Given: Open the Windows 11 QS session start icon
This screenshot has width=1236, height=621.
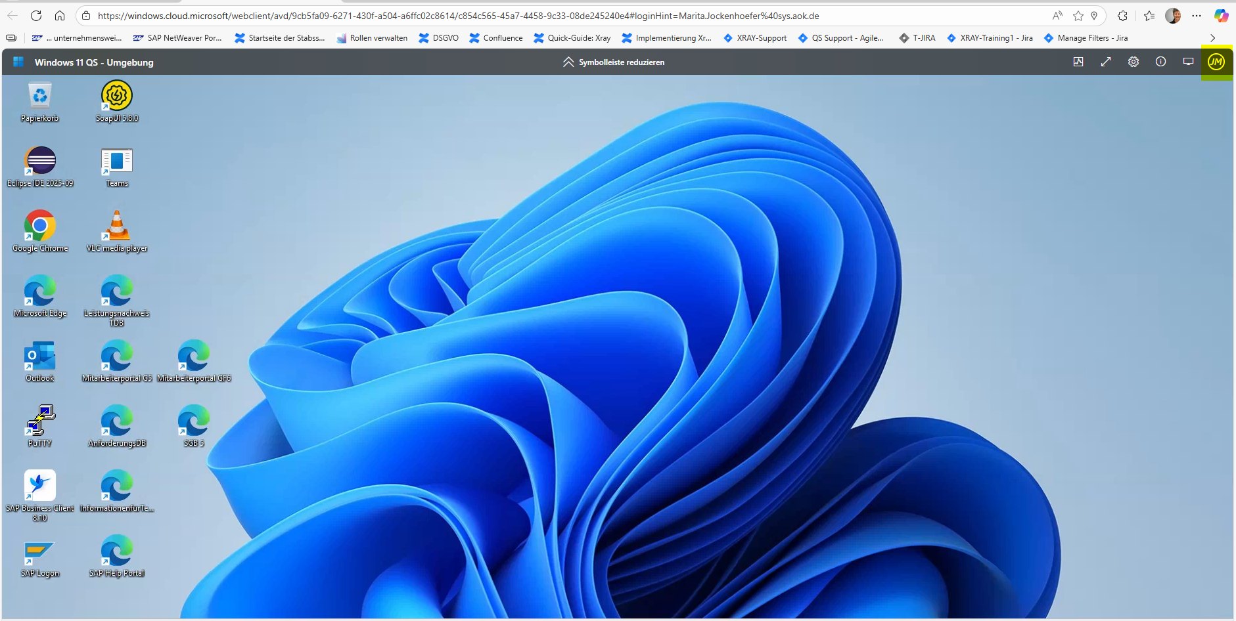Looking at the screenshot, I should pos(18,62).
